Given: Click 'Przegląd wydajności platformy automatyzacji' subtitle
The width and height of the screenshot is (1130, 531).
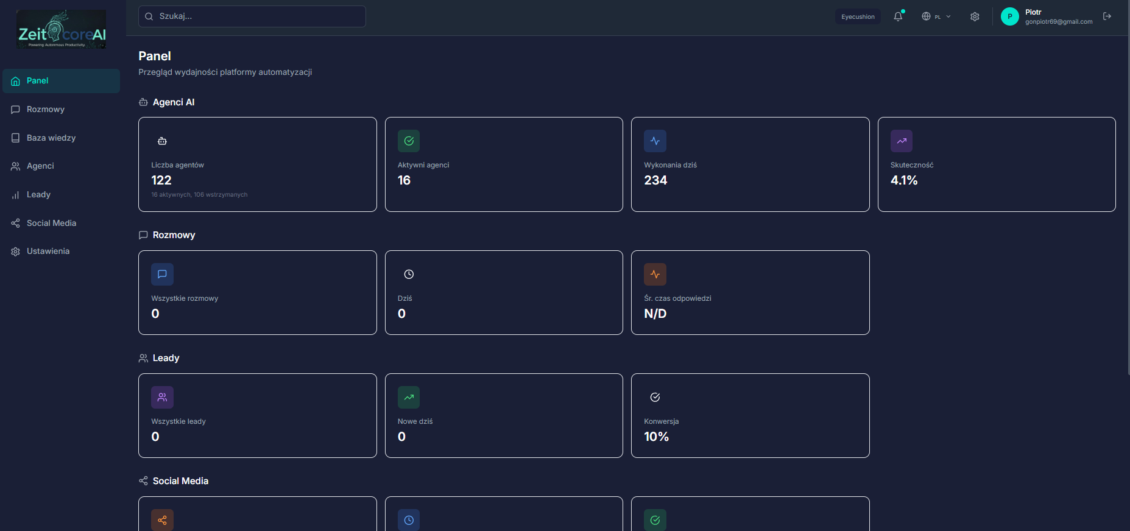Looking at the screenshot, I should pyautogui.click(x=225, y=72).
